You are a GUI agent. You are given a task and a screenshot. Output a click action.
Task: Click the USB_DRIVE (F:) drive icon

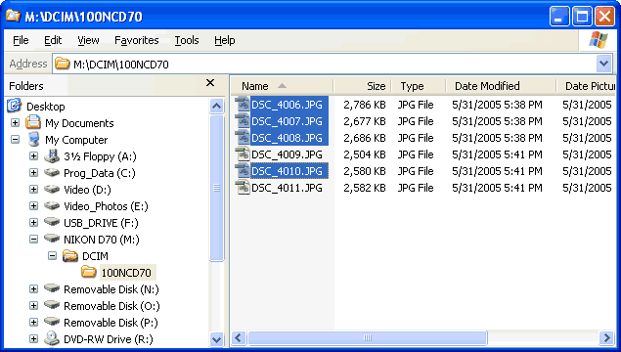click(52, 222)
